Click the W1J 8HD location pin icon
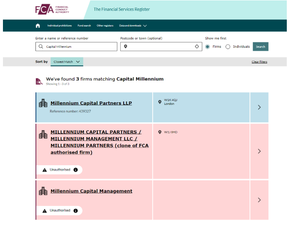291x231 pixels. 160,132
